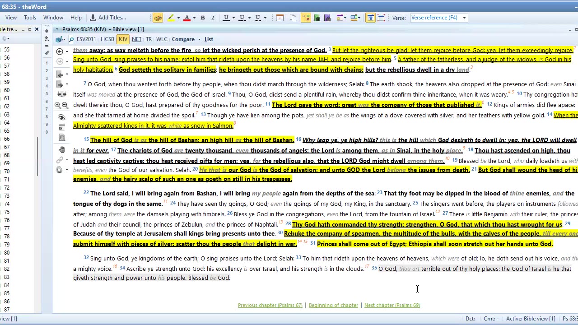This screenshot has height=325, width=578.
Task: Select the hand pan tool
Action: click(x=62, y=150)
